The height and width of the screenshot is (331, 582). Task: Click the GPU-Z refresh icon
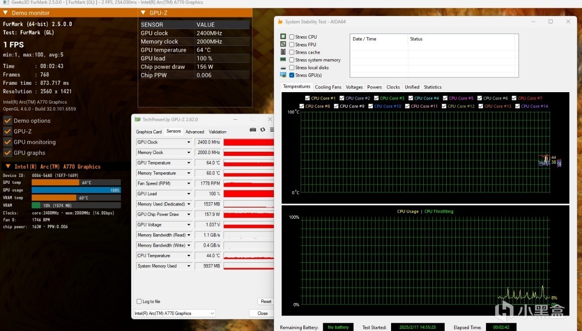pyautogui.click(x=263, y=130)
